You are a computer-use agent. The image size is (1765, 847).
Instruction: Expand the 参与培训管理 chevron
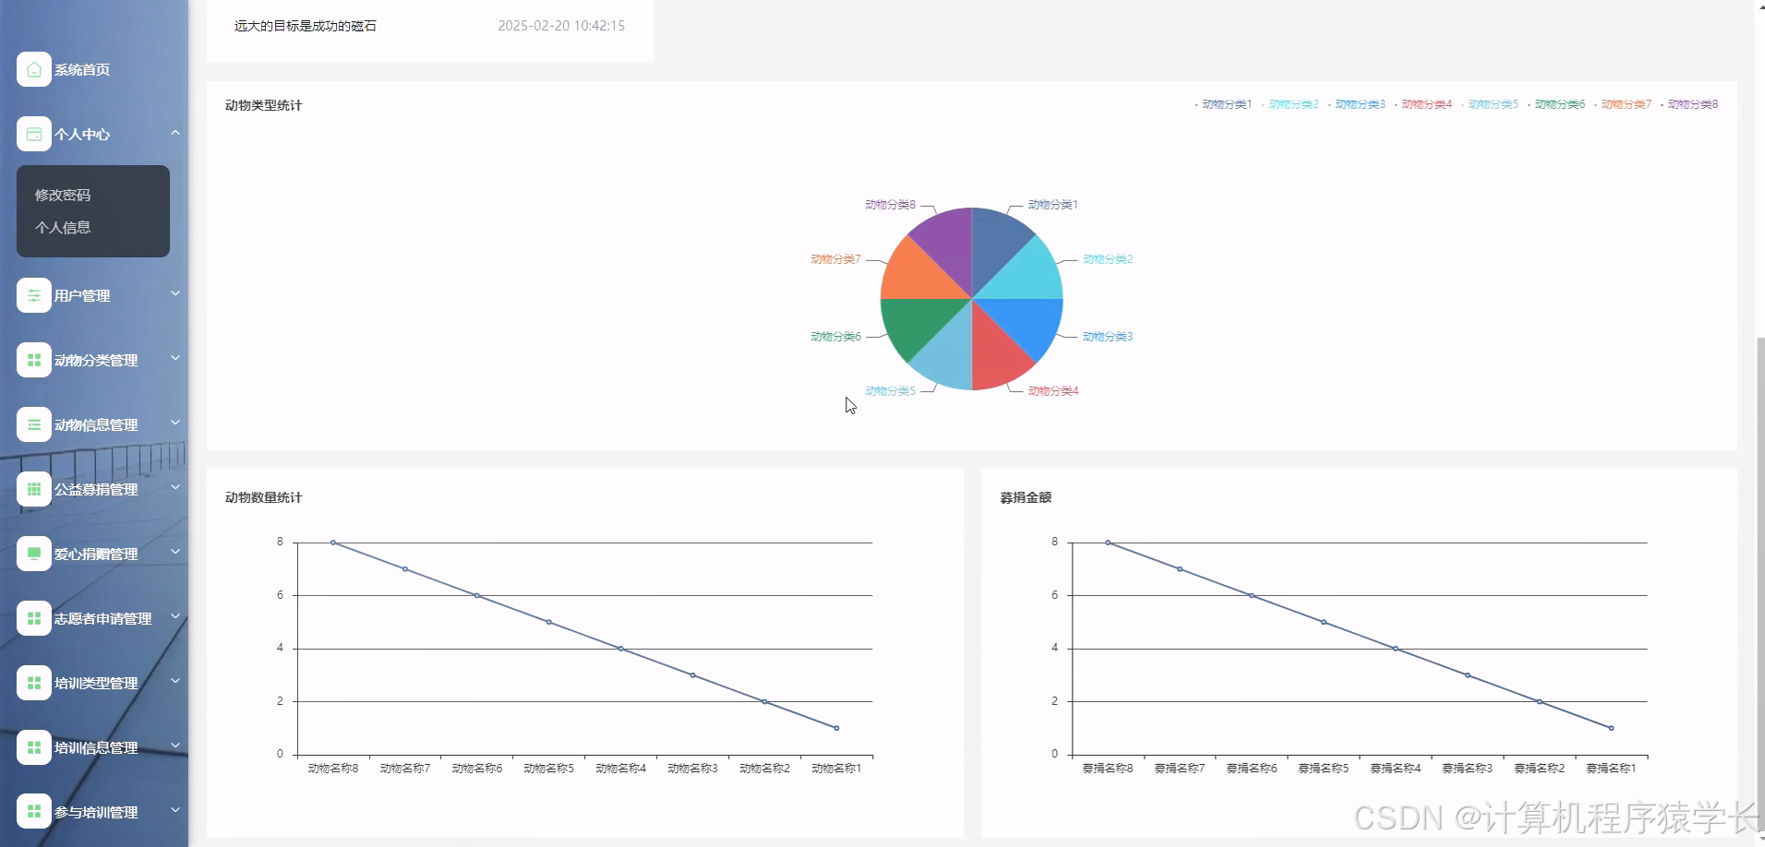(175, 810)
